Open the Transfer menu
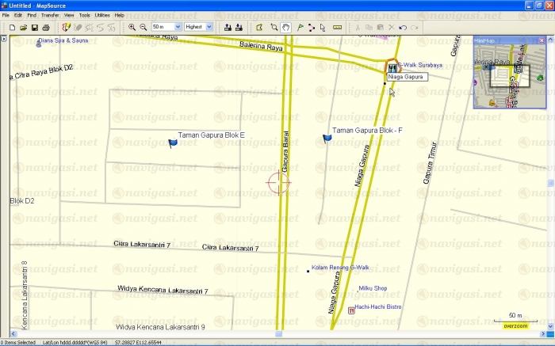555x346 pixels. pyautogui.click(x=49, y=15)
